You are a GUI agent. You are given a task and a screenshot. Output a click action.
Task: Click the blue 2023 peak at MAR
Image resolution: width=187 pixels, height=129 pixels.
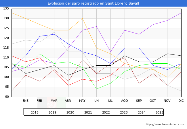click(54, 34)
